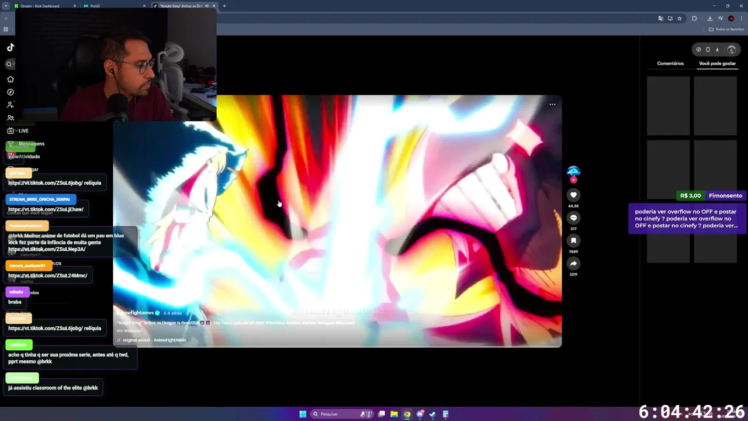The image size is (748, 421).
Task: Click install app icon in address bar
Action: click(x=670, y=19)
